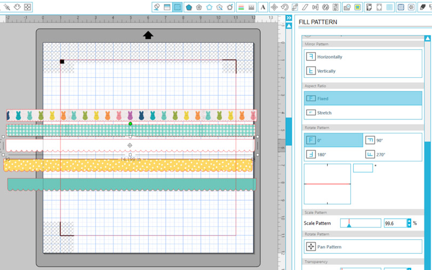This screenshot has height=270, width=432.
Task: Click the green rotation handle
Action: pos(130,124)
